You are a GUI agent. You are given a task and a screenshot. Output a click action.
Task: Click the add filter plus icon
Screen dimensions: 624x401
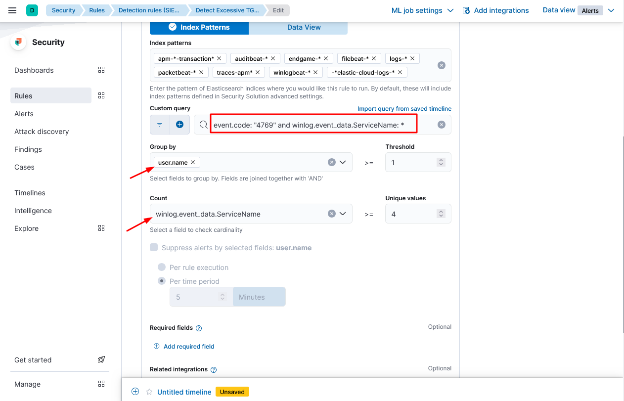pyautogui.click(x=179, y=125)
